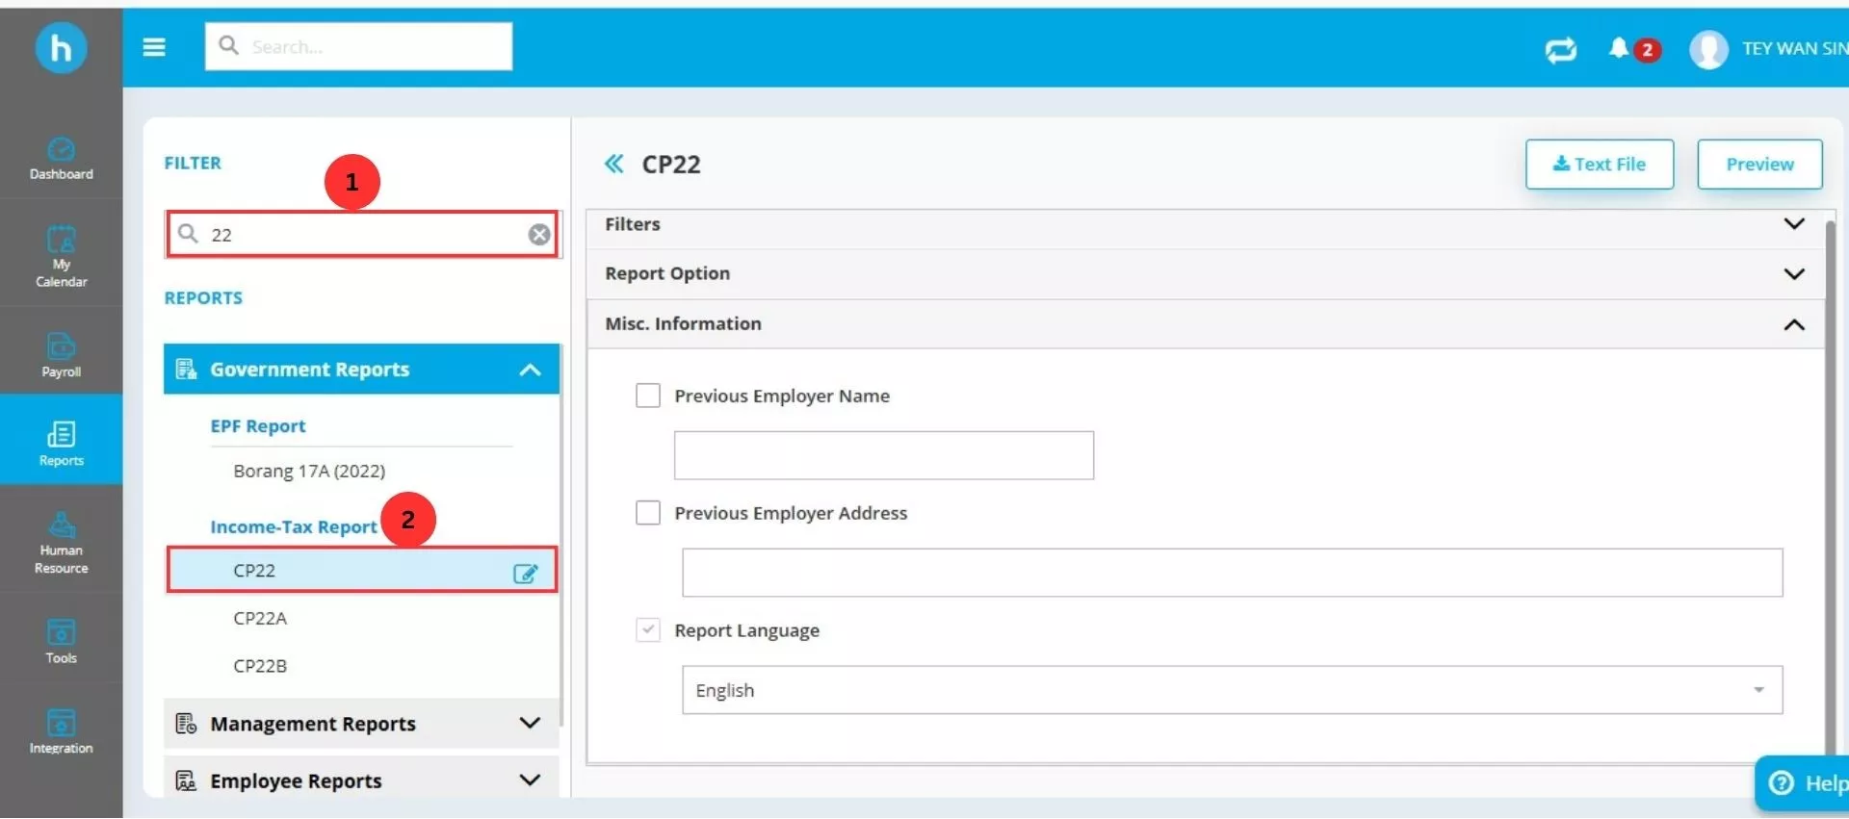Go back using double chevron icon

[613, 165]
